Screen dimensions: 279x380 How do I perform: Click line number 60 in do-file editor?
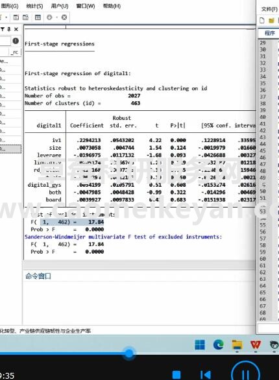pos(263,259)
